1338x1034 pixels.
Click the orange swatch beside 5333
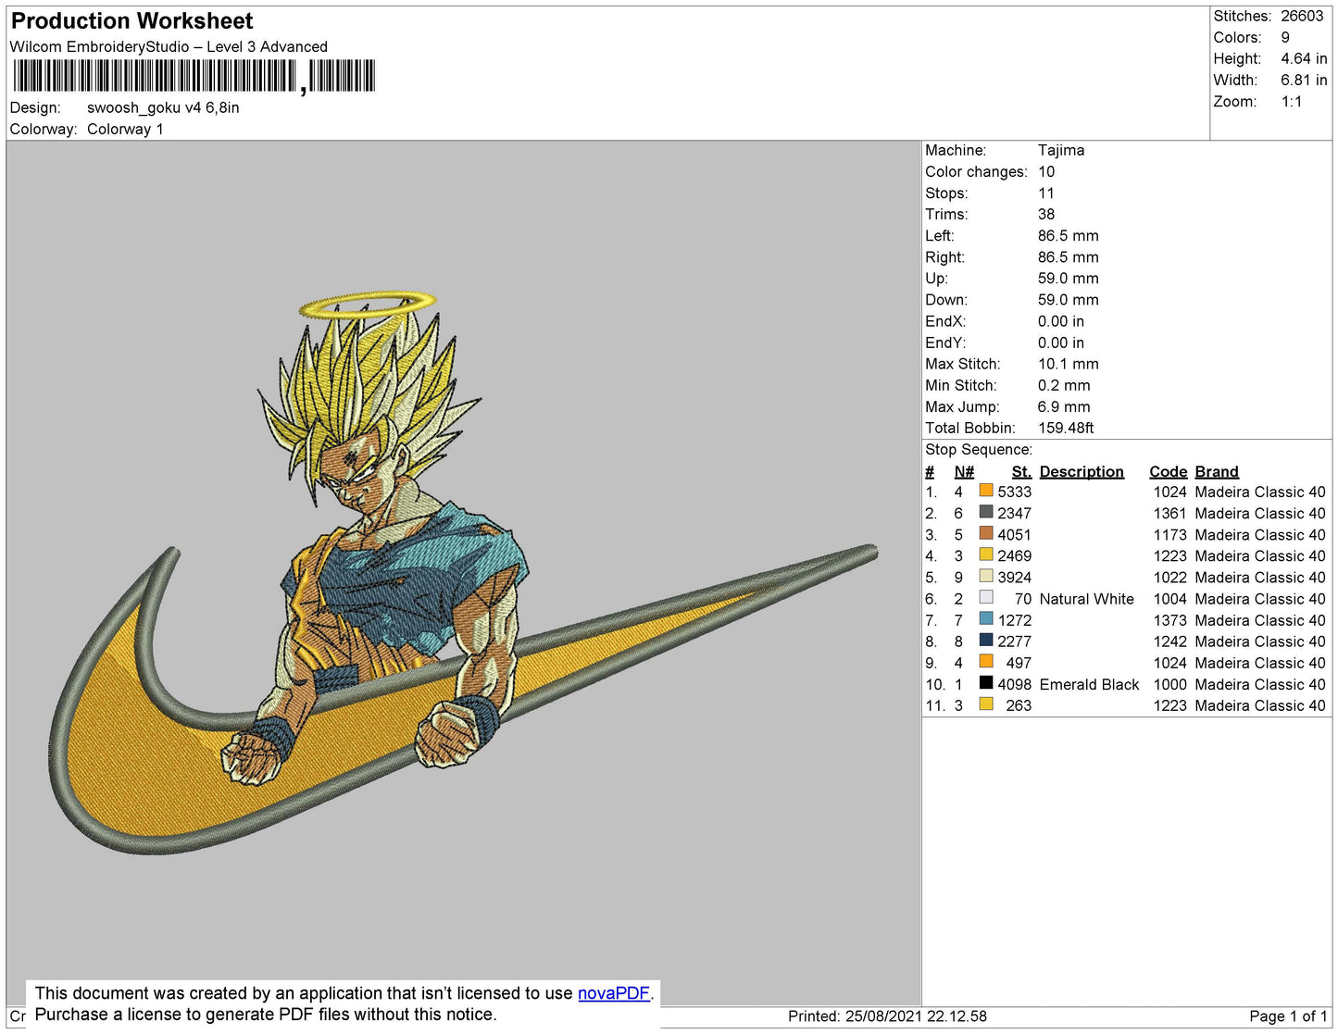click(986, 491)
